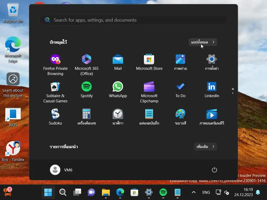Change ENG input language
This screenshot has width=267, height=200.
pos(206,192)
